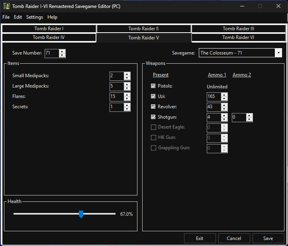Open the File menu
Image resolution: width=288 pixels, height=246 pixels.
coord(6,17)
